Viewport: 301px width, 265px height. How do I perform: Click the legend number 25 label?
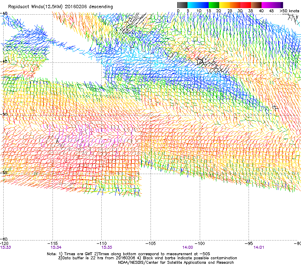pos(229,11)
